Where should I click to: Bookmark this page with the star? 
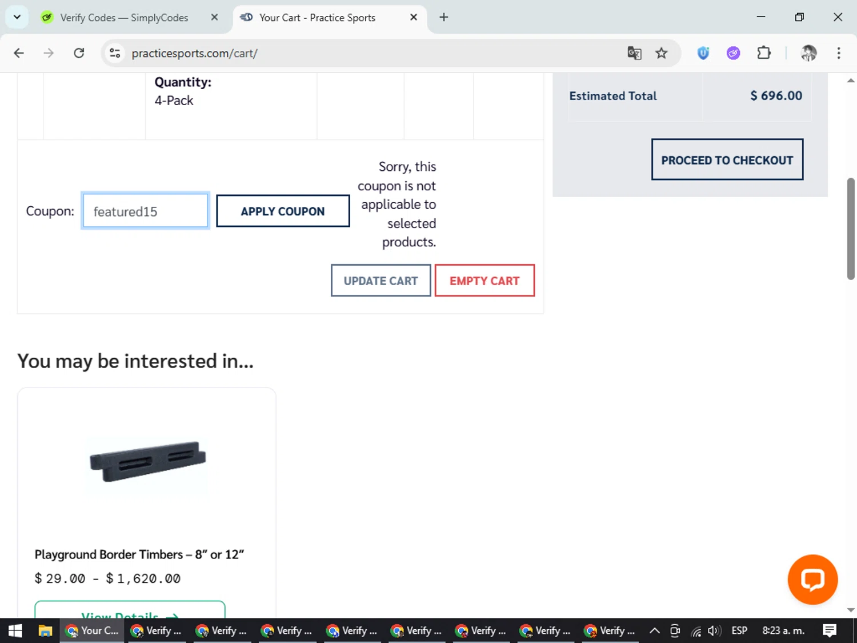(661, 53)
